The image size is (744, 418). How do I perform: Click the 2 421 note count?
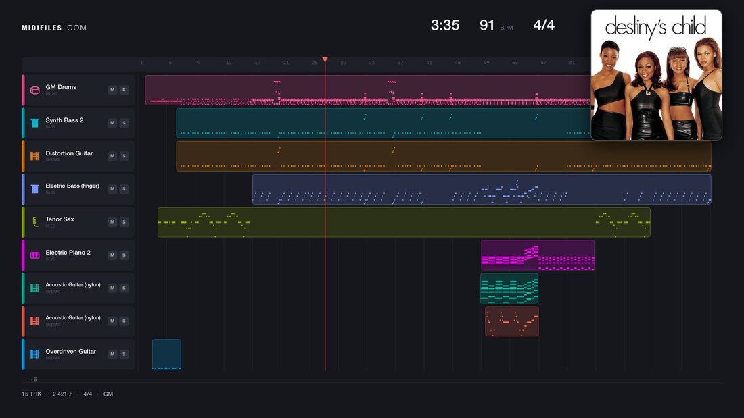[x=62, y=394]
